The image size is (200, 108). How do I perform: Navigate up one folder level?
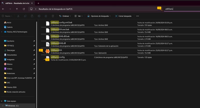(17, 9)
